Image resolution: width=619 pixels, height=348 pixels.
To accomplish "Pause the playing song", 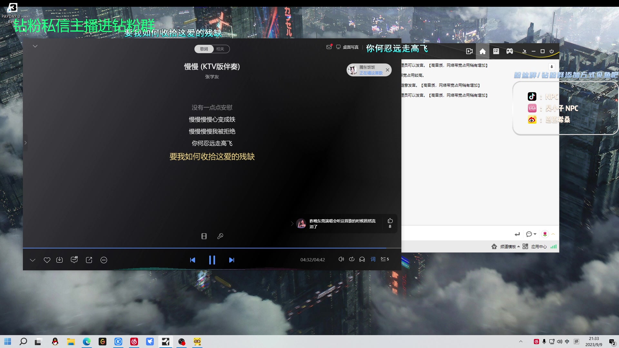I will 212,260.
